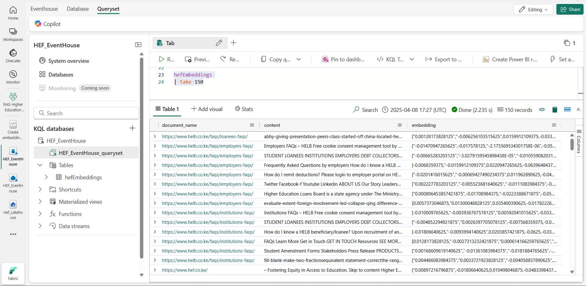586x286 pixels.
Task: Expand the Shortcuts tree node
Action: coord(40,189)
